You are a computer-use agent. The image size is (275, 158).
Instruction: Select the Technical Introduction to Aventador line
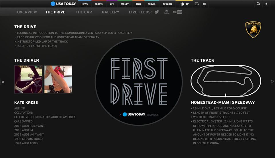[74, 33]
